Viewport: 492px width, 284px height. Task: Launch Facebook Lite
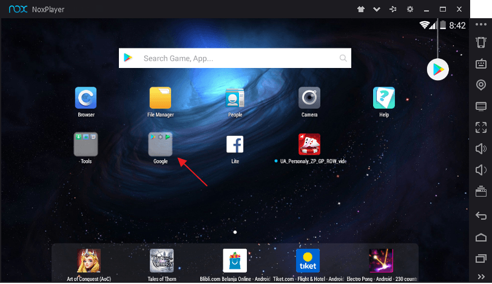pyautogui.click(x=235, y=144)
